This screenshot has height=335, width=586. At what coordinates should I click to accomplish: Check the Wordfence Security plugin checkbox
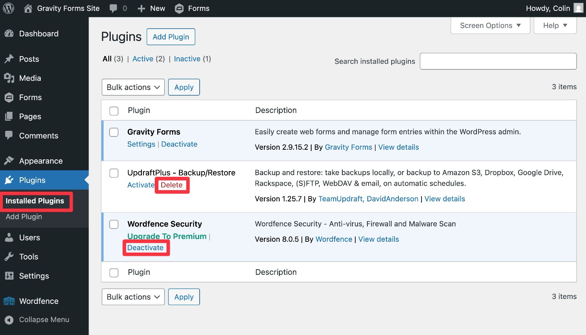tap(114, 224)
